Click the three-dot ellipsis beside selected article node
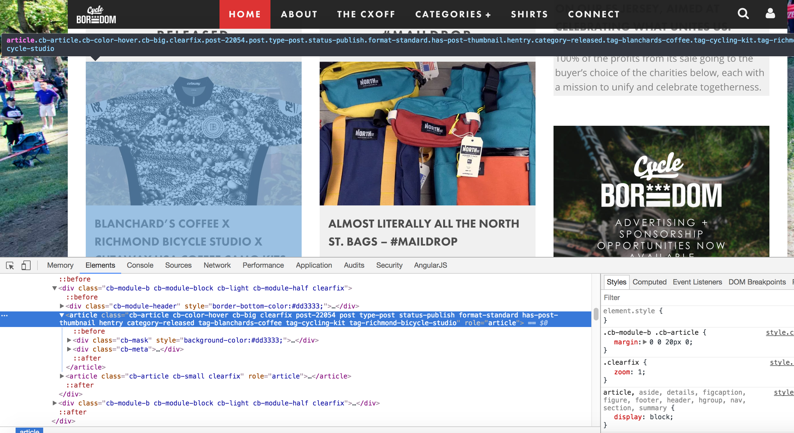The width and height of the screenshot is (794, 433). [x=4, y=315]
